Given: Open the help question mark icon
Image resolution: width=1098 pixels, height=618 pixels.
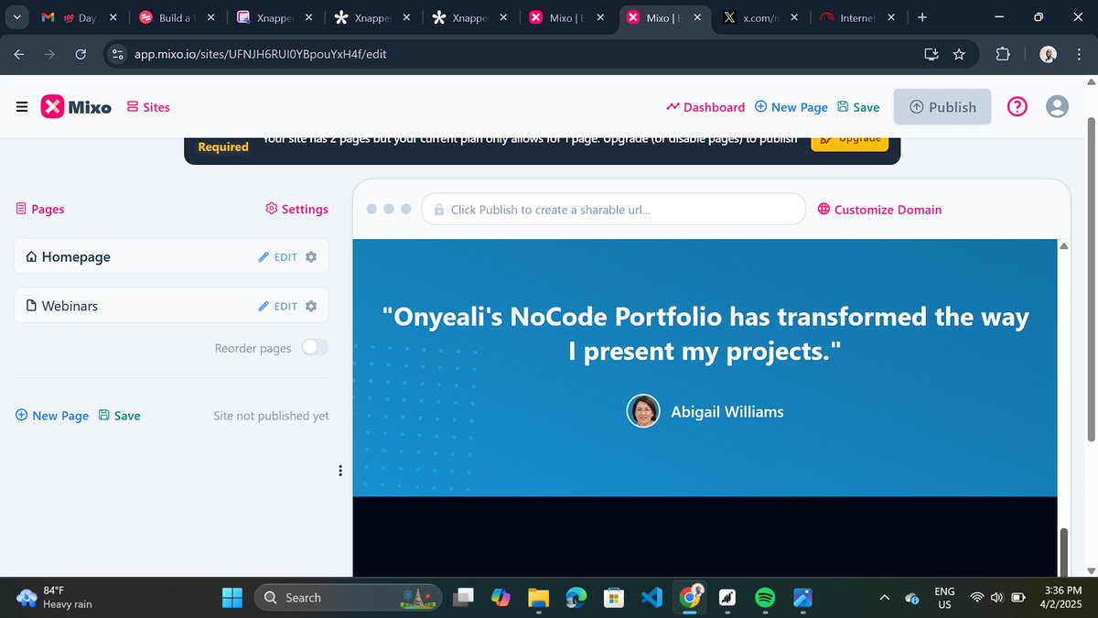Looking at the screenshot, I should [1017, 107].
